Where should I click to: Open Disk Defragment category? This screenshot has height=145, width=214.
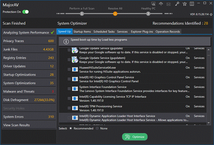[29, 100]
